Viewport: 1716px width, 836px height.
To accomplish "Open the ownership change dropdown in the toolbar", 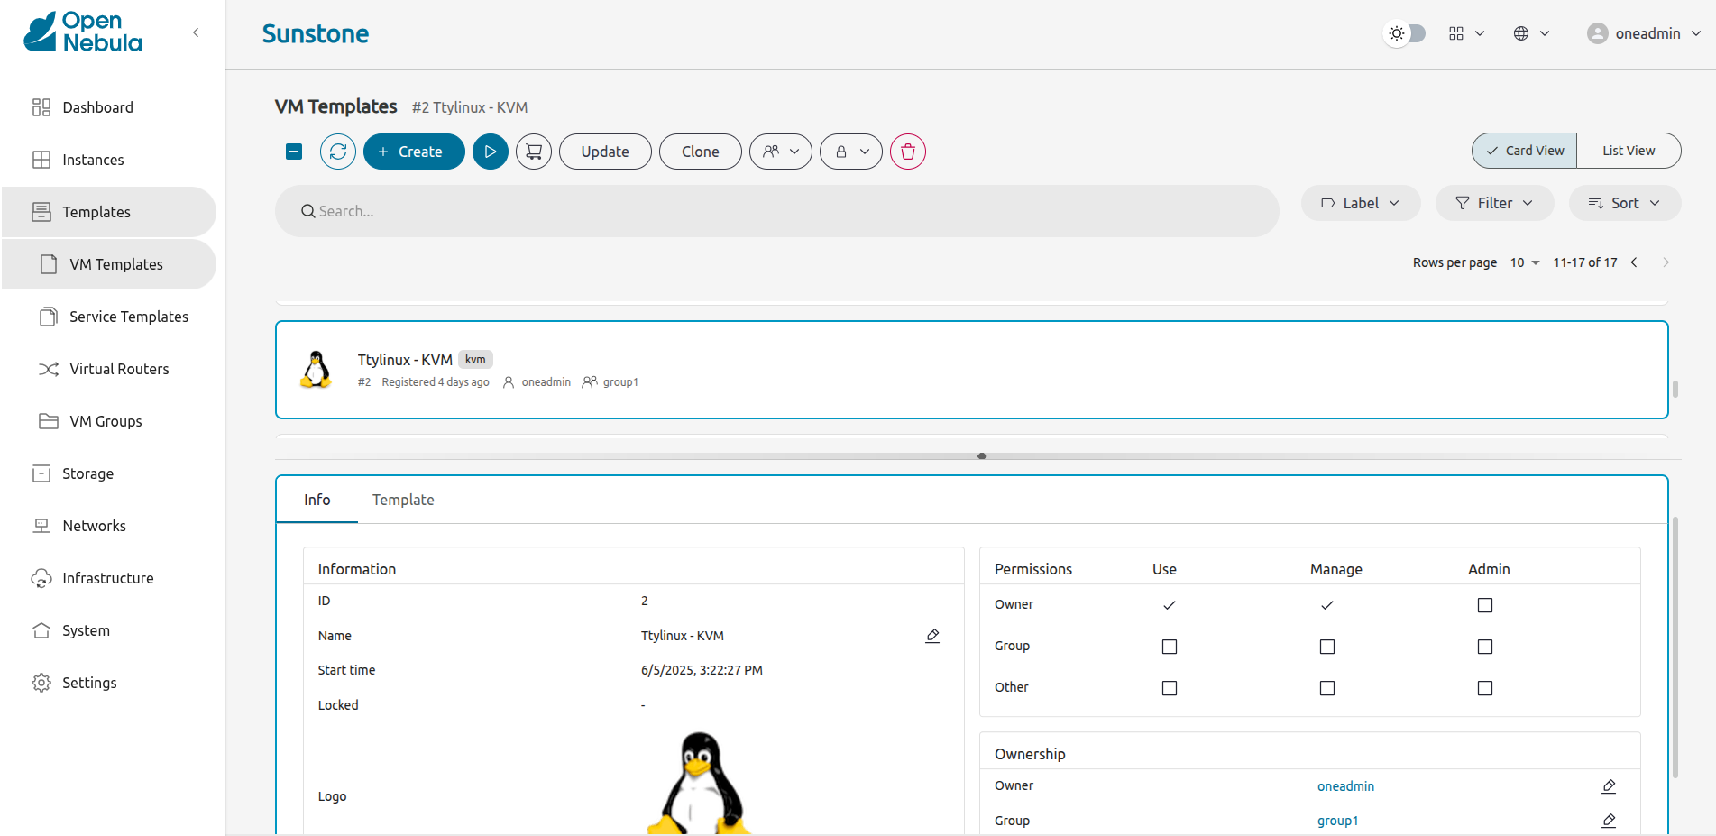I will coord(780,152).
